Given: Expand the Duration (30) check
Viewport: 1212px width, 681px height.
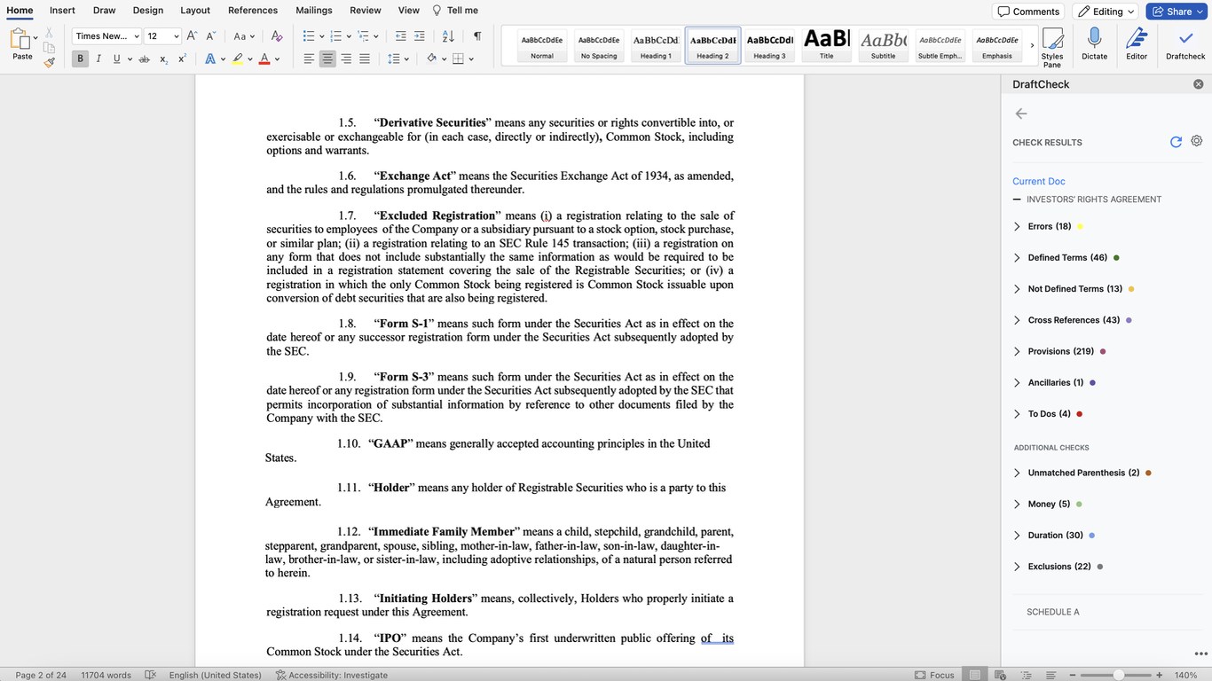Looking at the screenshot, I should [1017, 536].
